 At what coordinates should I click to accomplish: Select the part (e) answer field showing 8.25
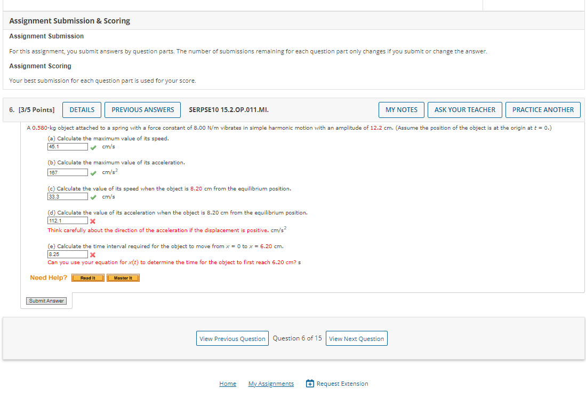pyautogui.click(x=67, y=254)
